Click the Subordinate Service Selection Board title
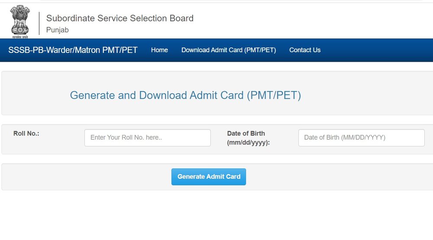The width and height of the screenshot is (433, 240). 120,18
